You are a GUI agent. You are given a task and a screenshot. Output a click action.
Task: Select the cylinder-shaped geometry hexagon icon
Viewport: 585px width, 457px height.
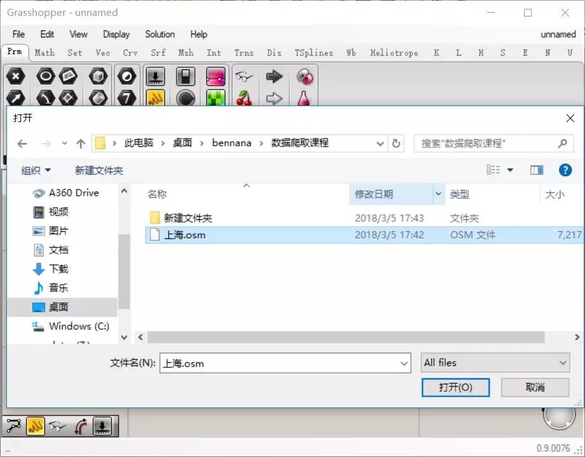click(98, 98)
